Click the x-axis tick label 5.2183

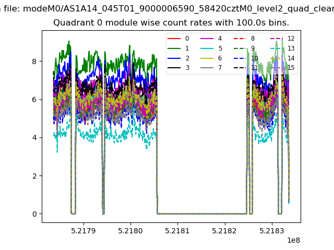click(271, 231)
